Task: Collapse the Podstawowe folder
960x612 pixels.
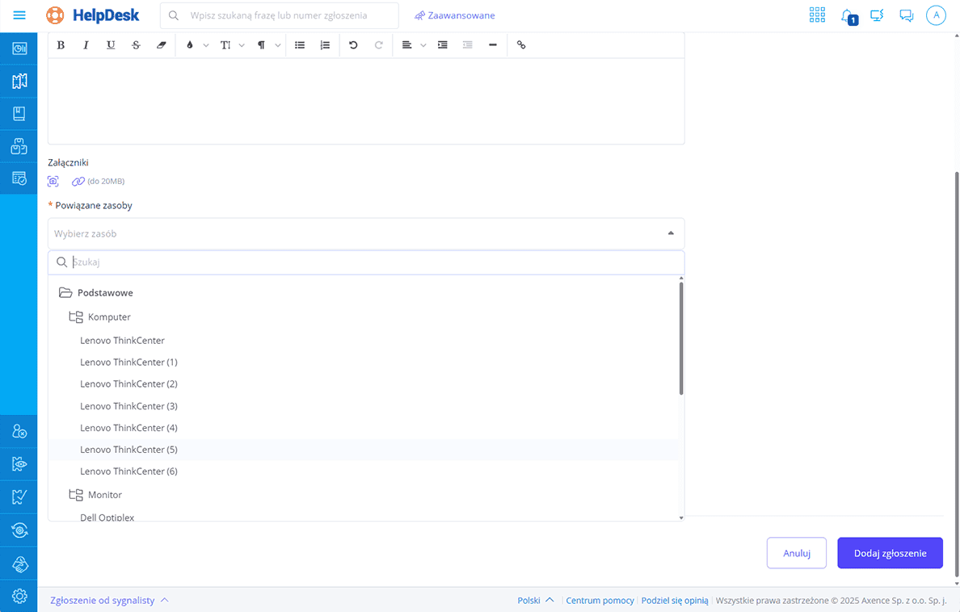Action: pos(65,293)
